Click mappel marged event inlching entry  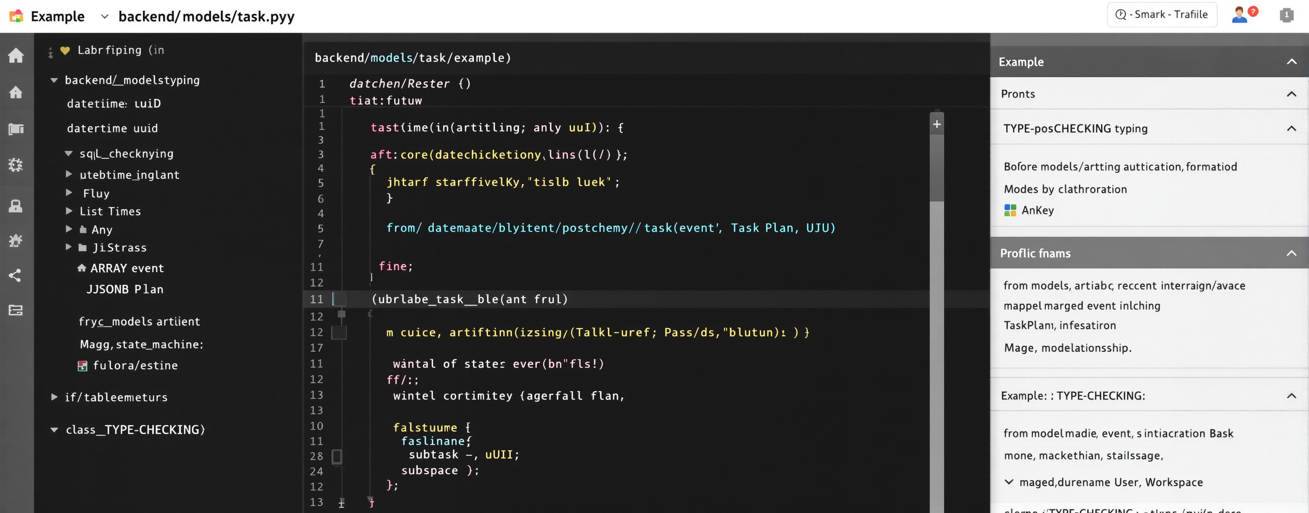click(1082, 305)
